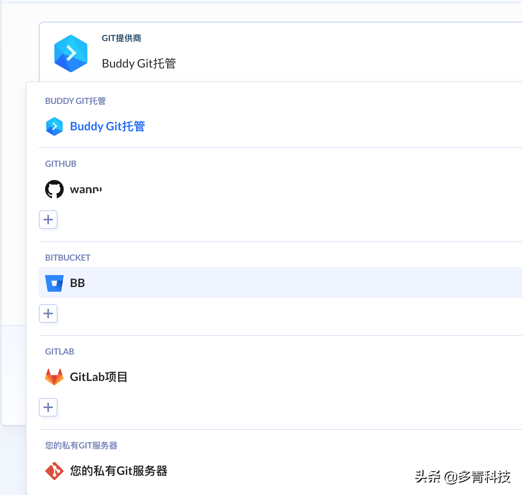Click the Bitbucket bucket icon
This screenshot has width=522, height=495.
54,283
